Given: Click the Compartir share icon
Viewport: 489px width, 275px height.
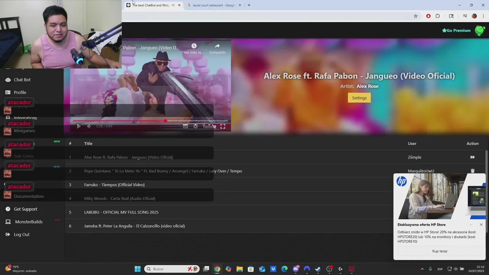Looking at the screenshot, I should click(x=217, y=46).
